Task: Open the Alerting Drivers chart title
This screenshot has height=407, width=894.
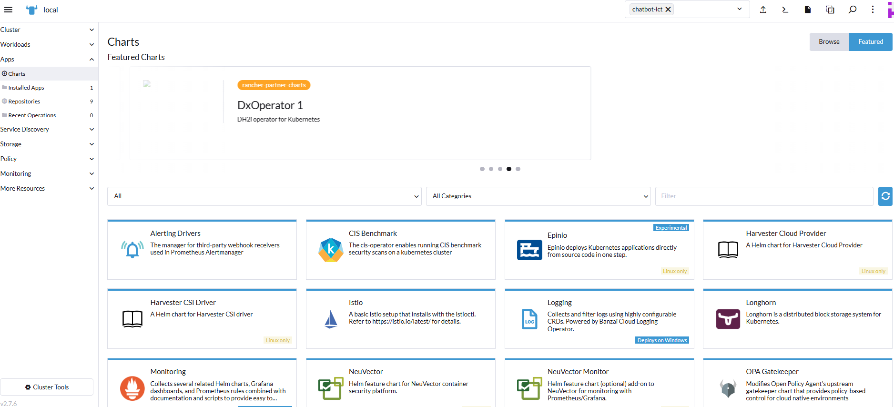Action: coord(175,234)
